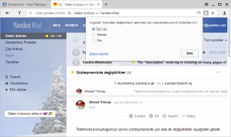The image size is (231, 137).
Task: Click the page vertical scrollbar
Action: [229, 38]
